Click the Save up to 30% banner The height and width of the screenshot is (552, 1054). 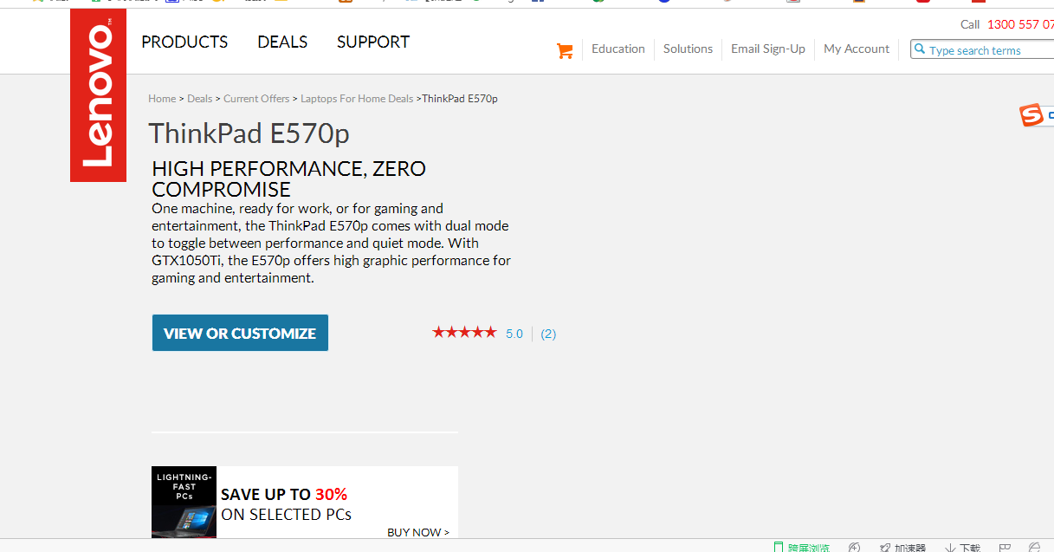pyautogui.click(x=305, y=503)
